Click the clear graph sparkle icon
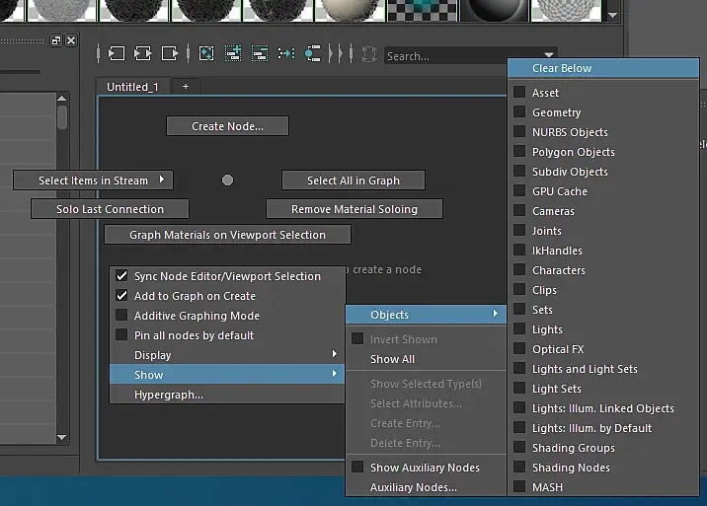This screenshot has width=707, height=506. pos(206,53)
